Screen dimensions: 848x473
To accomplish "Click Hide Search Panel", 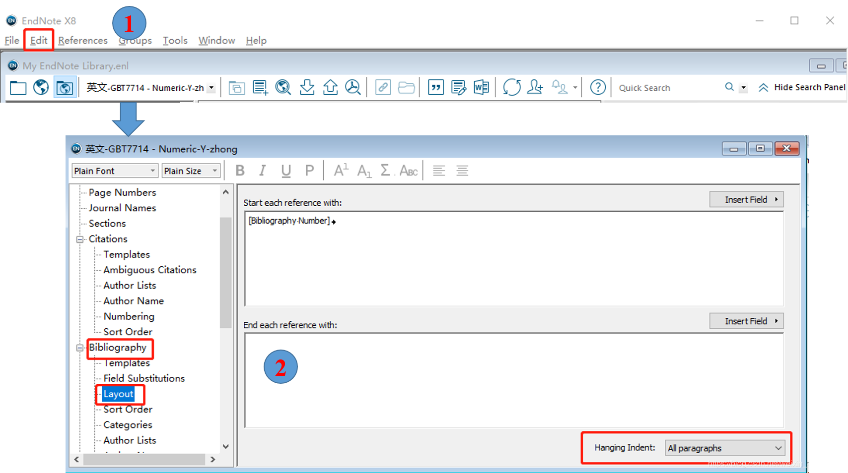I will coord(801,88).
